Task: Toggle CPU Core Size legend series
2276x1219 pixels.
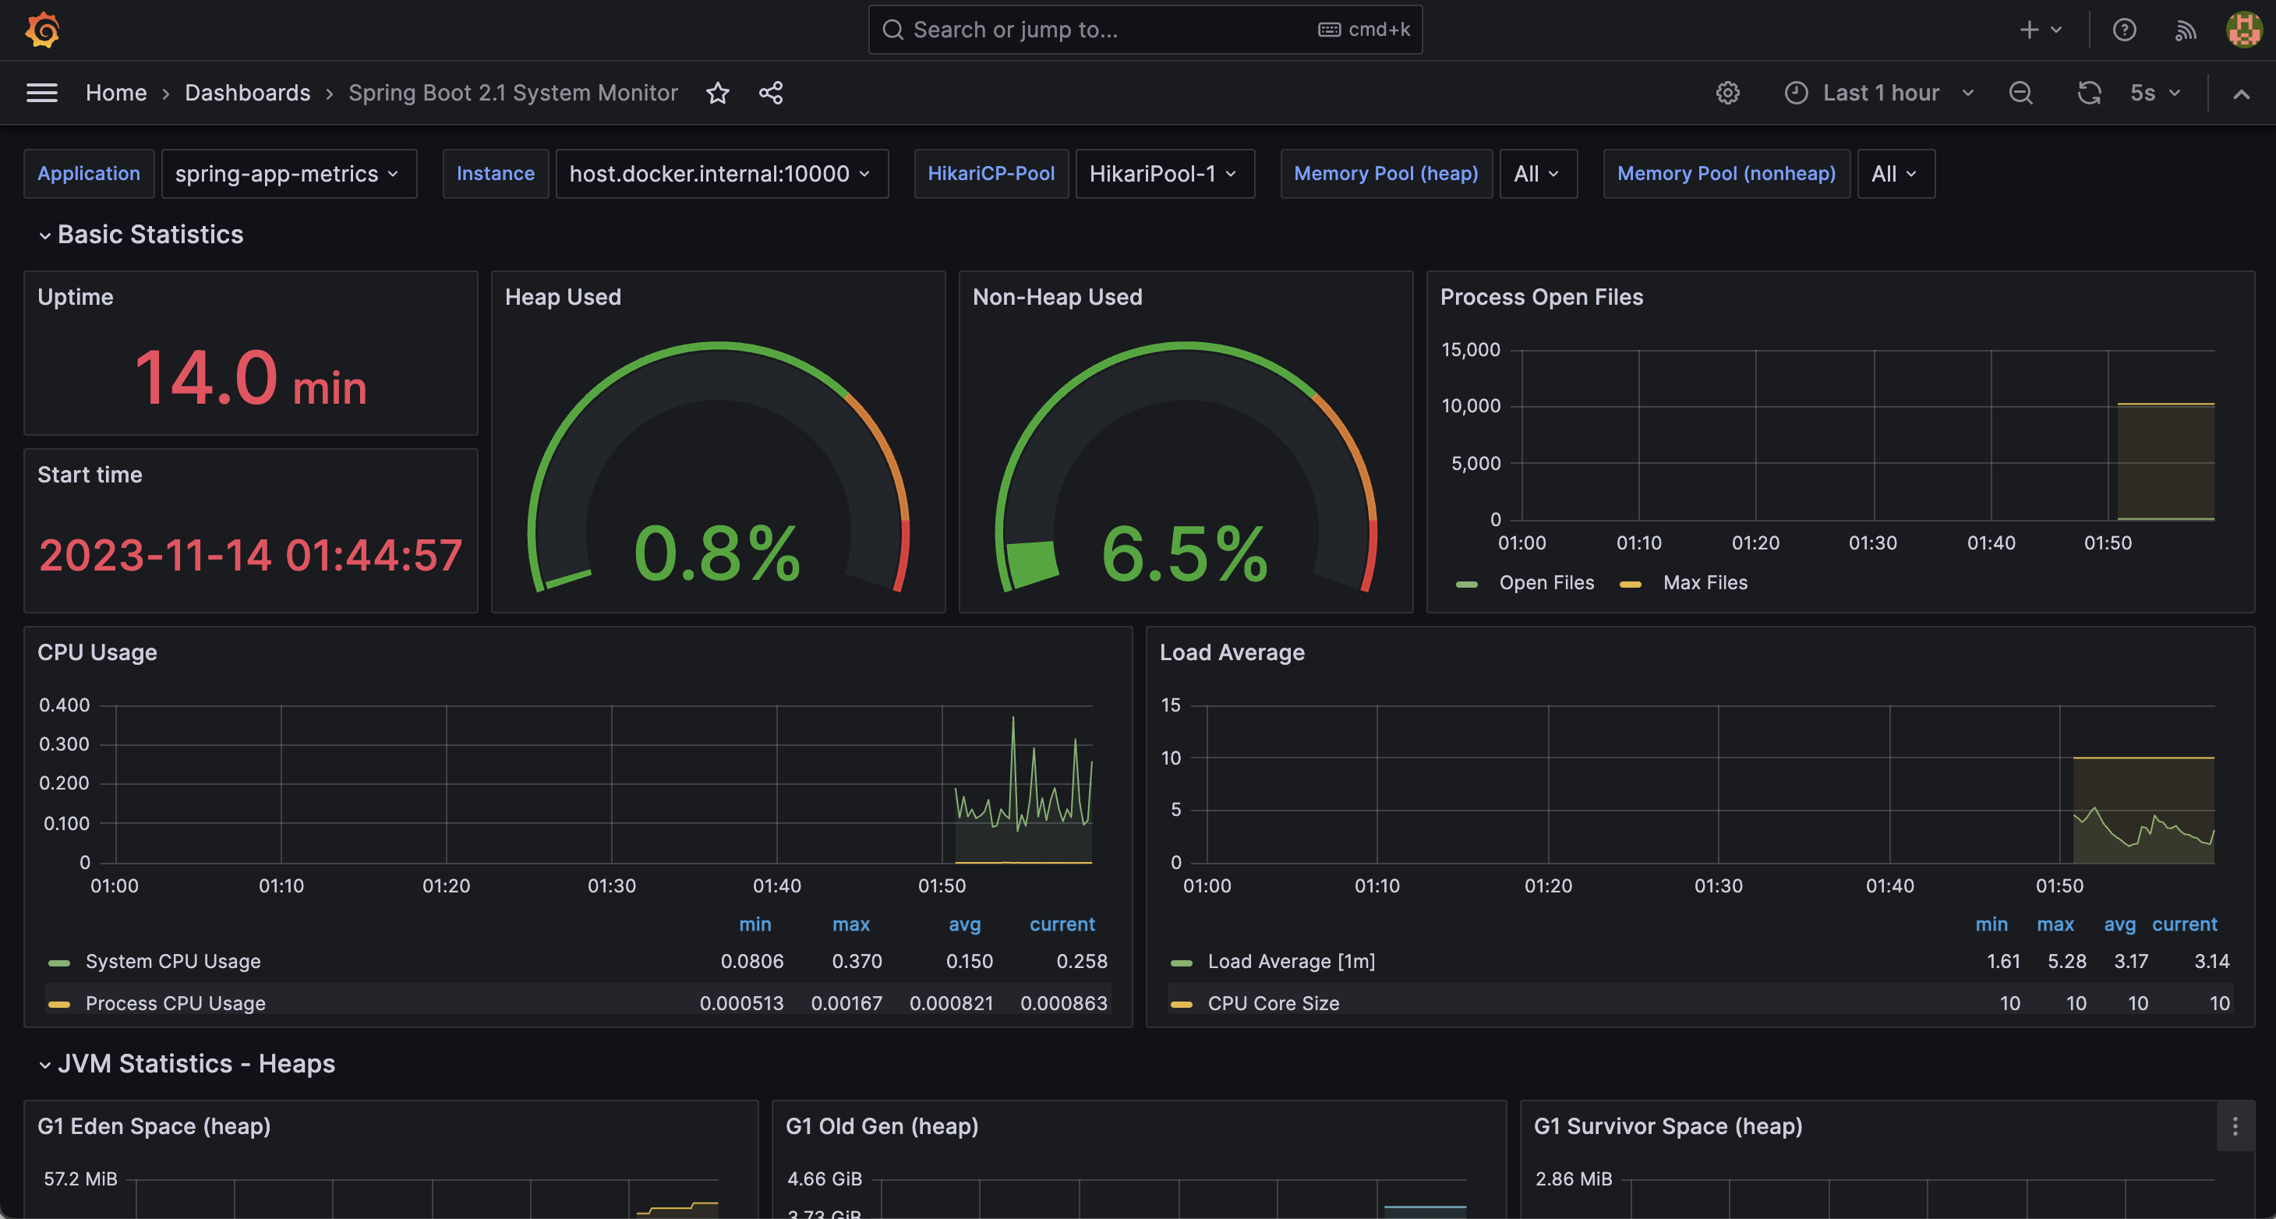Action: pyautogui.click(x=1273, y=1003)
